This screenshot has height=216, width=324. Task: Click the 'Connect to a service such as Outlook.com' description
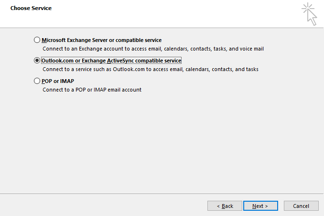tap(151, 69)
